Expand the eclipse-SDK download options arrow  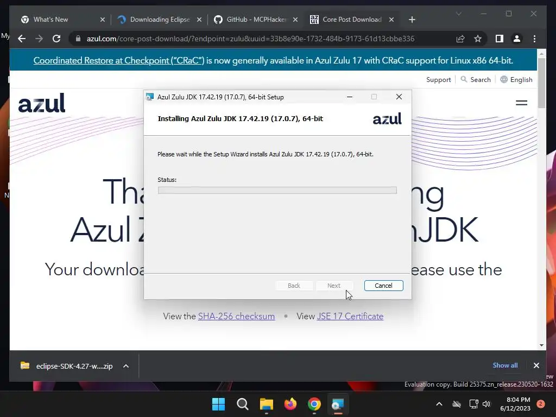point(126,366)
